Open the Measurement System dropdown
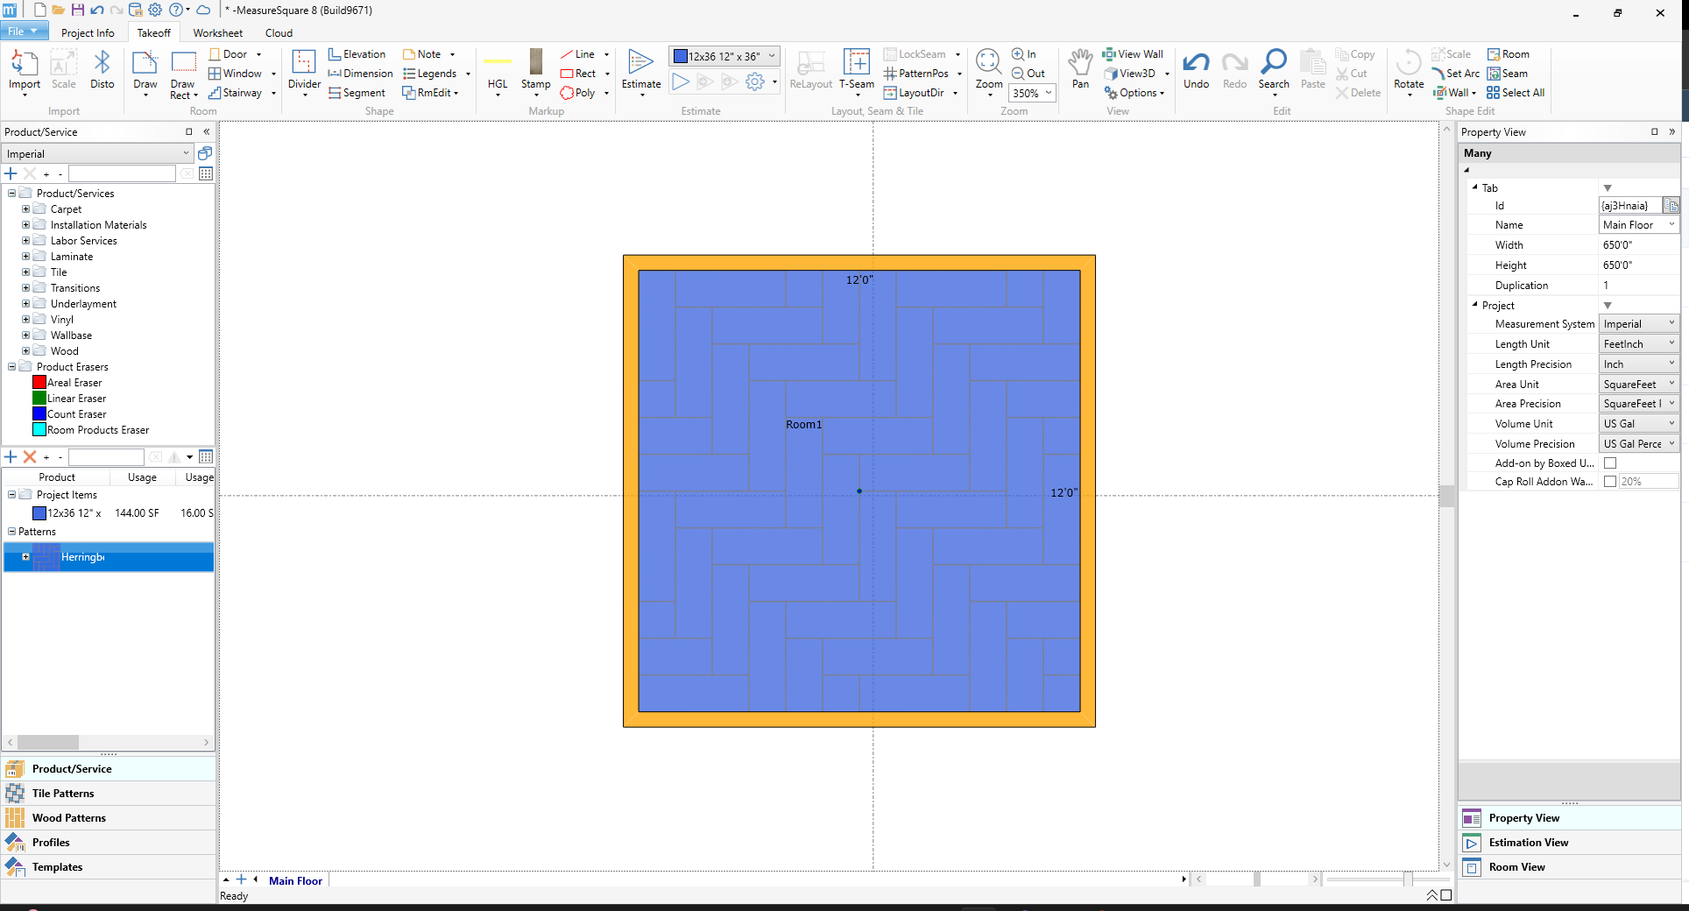This screenshot has width=1689, height=911. click(x=1639, y=324)
